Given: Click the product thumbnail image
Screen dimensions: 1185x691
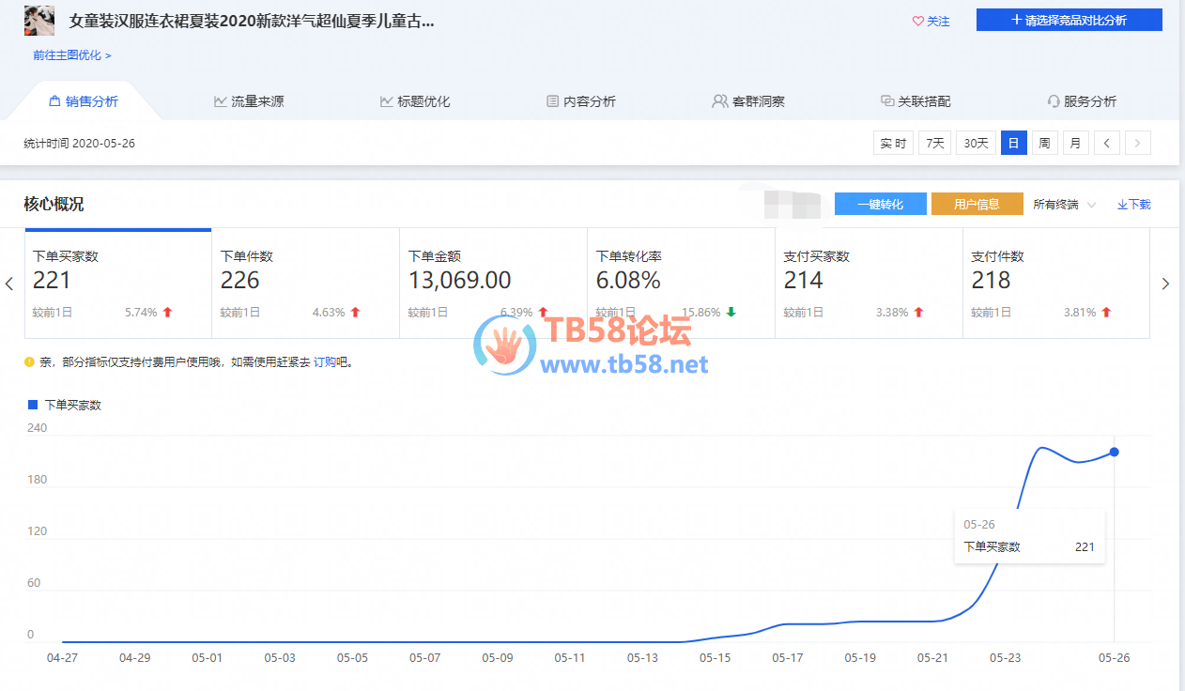Looking at the screenshot, I should point(38,20).
